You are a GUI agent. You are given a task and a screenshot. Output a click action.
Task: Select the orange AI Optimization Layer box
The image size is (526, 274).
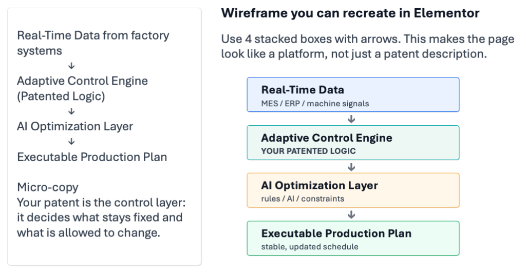pyautogui.click(x=353, y=190)
